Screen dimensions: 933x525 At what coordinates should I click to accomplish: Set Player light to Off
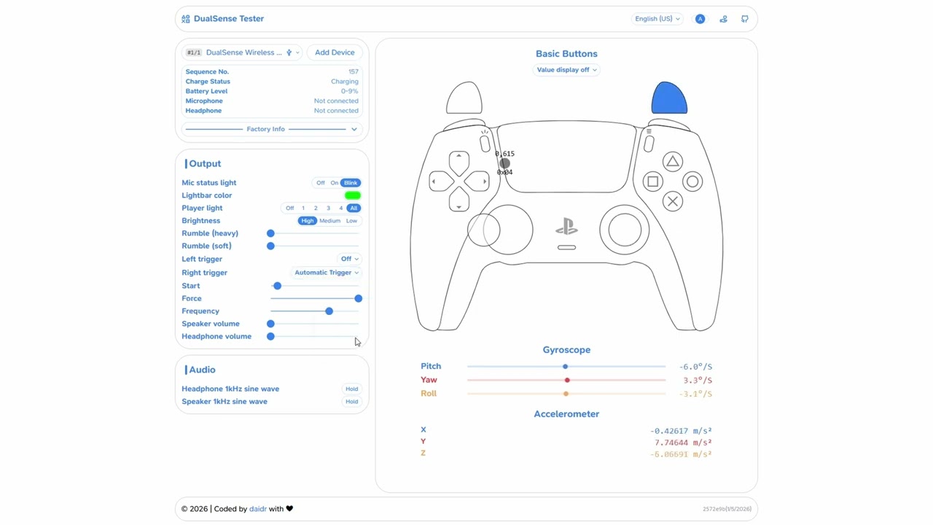(x=290, y=209)
